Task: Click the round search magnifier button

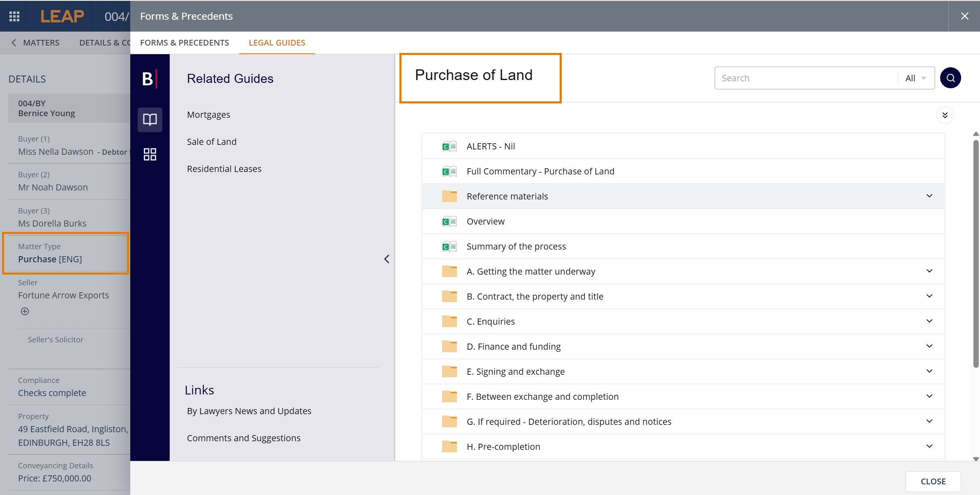Action: click(950, 78)
